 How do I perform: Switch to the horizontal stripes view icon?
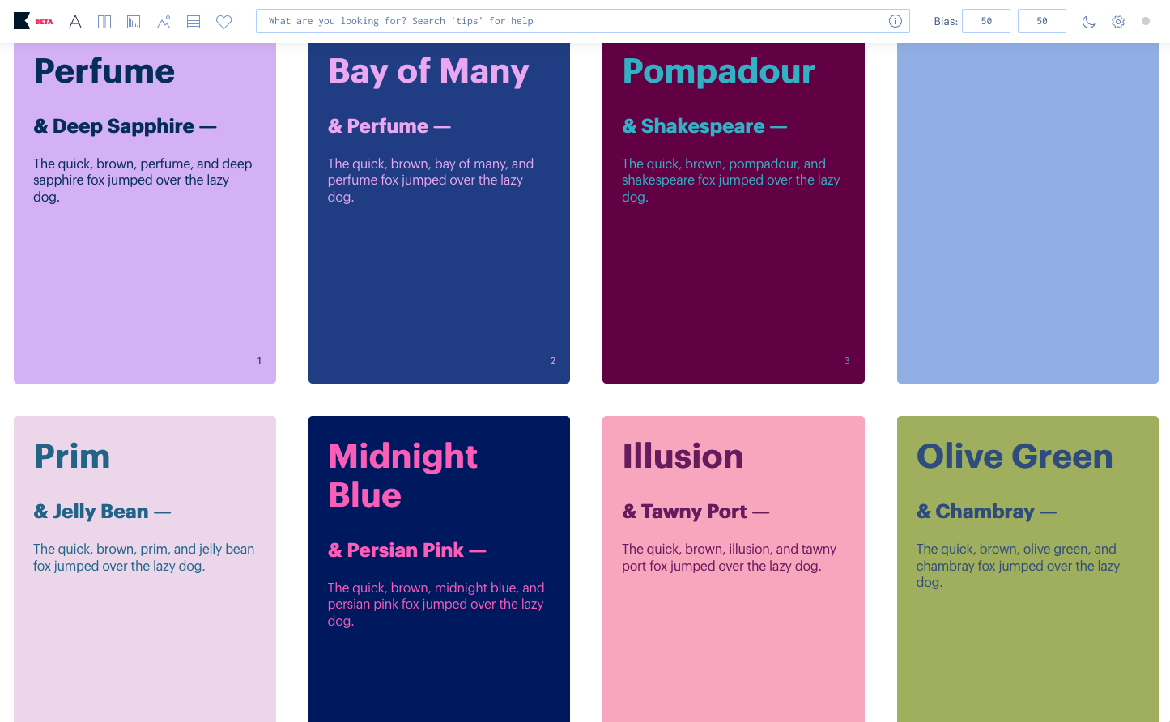click(194, 22)
